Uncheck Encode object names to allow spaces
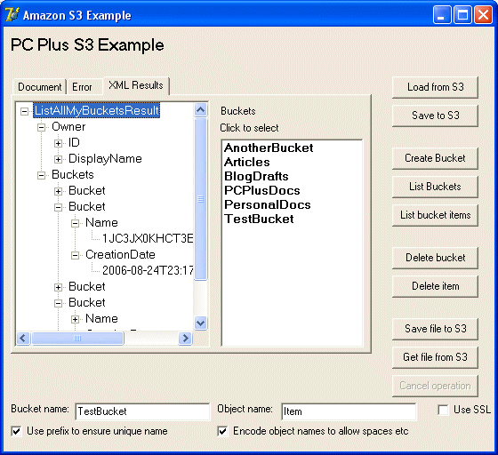The width and height of the screenshot is (498, 455). point(222,431)
